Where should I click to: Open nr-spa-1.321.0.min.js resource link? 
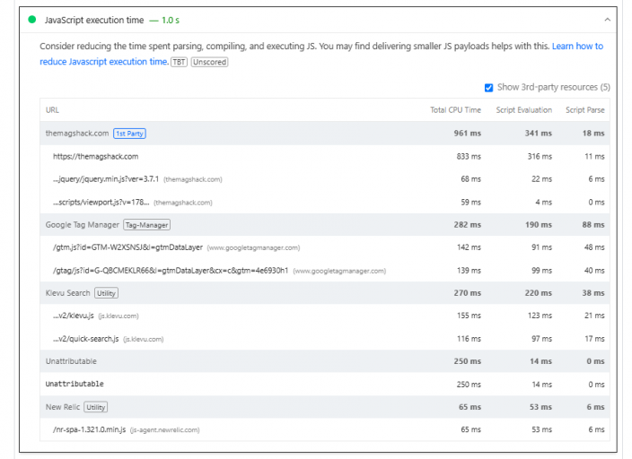point(90,429)
